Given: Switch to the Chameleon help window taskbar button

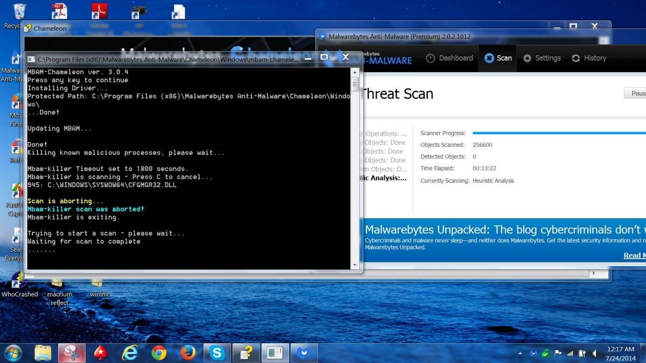Looking at the screenshot, I should [x=246, y=353].
